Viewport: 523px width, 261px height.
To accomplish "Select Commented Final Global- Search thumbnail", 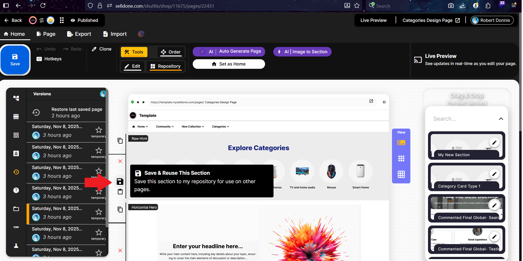I will (466, 208).
